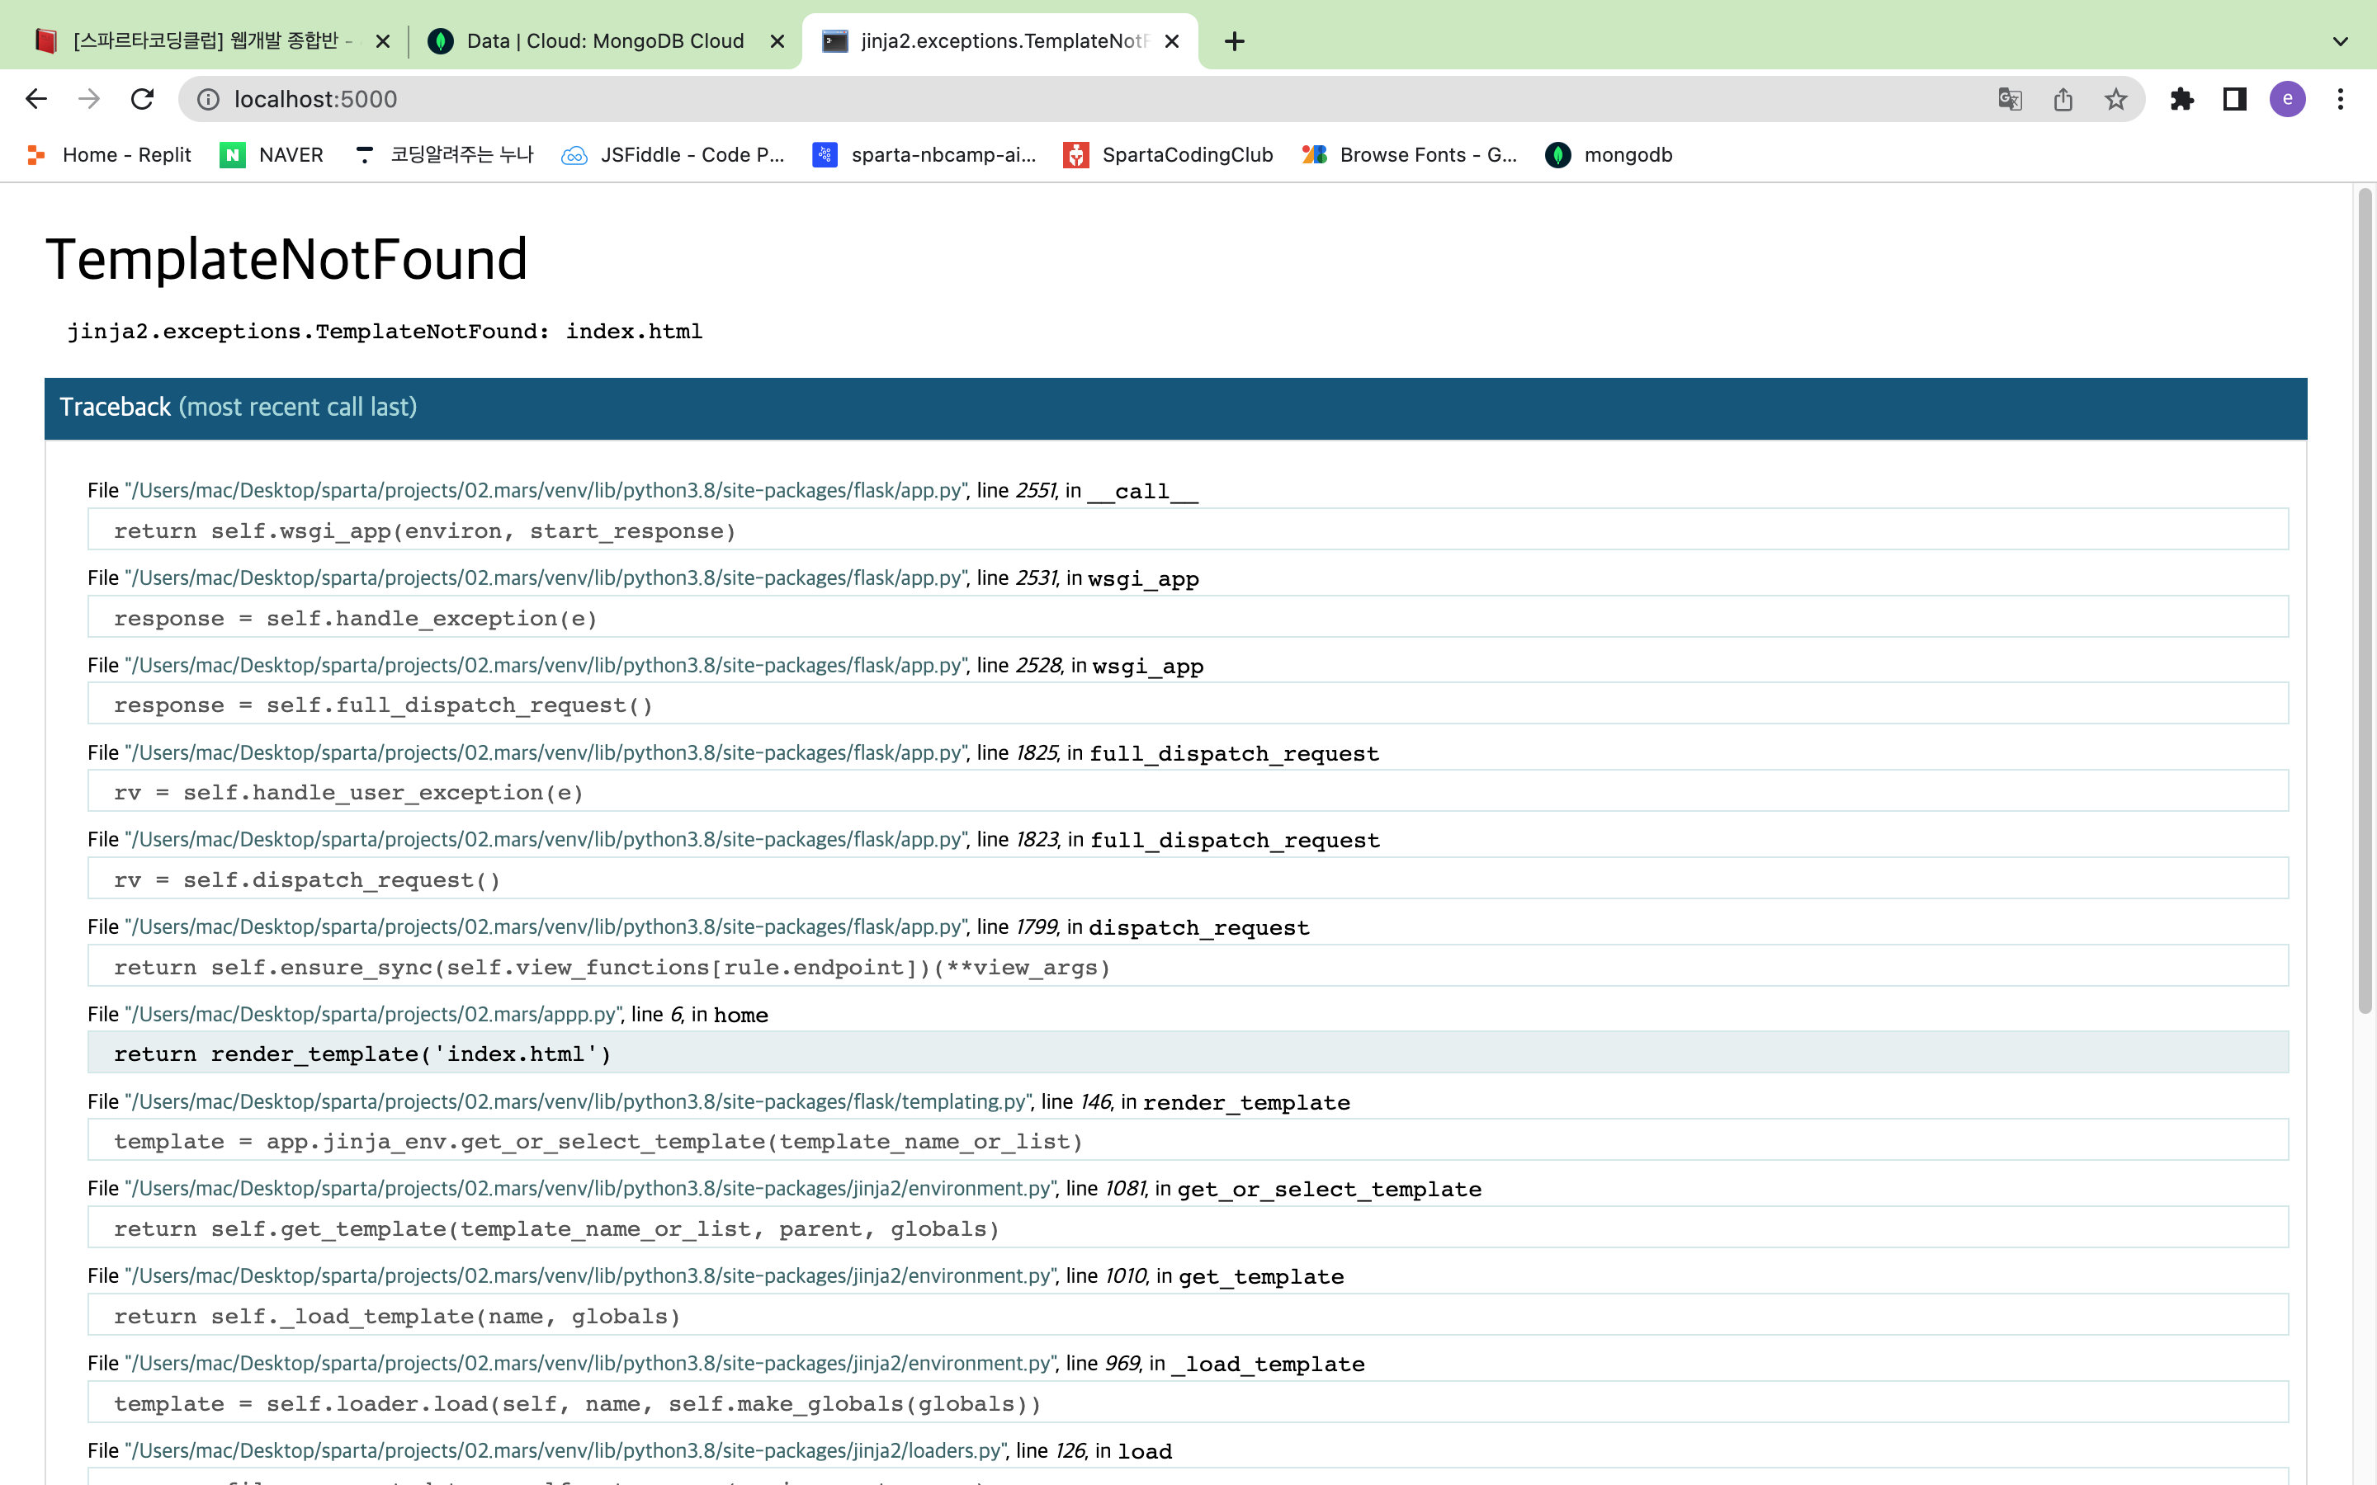
Task: Expand the tab search chevron
Action: [x=2341, y=41]
